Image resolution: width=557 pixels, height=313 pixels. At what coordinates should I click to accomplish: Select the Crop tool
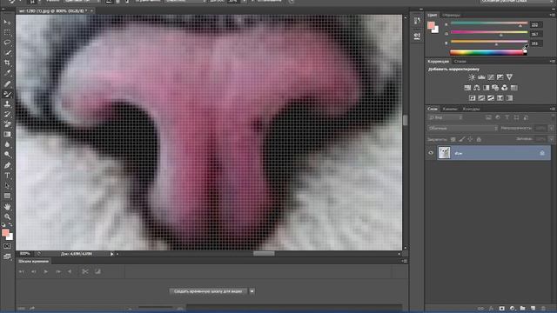click(x=7, y=63)
